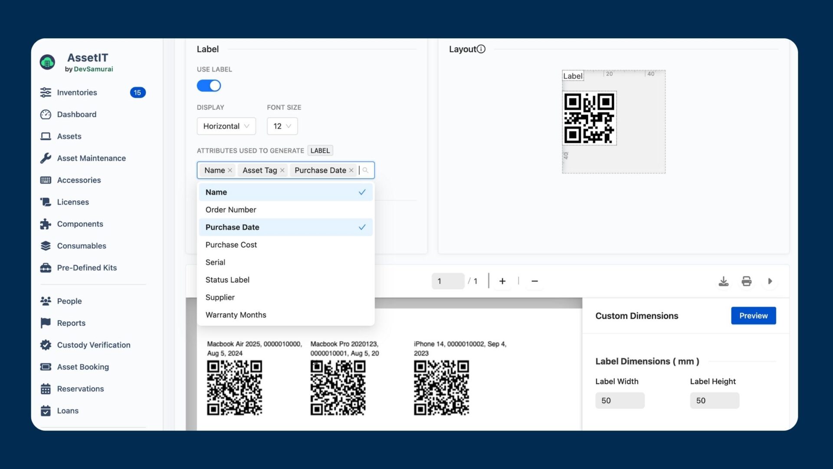Click the Consumables layers icon
This screenshot has width=833, height=469.
[46, 246]
